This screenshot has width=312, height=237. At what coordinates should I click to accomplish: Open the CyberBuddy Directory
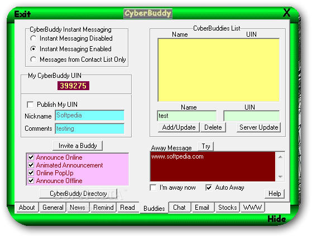[78, 194]
